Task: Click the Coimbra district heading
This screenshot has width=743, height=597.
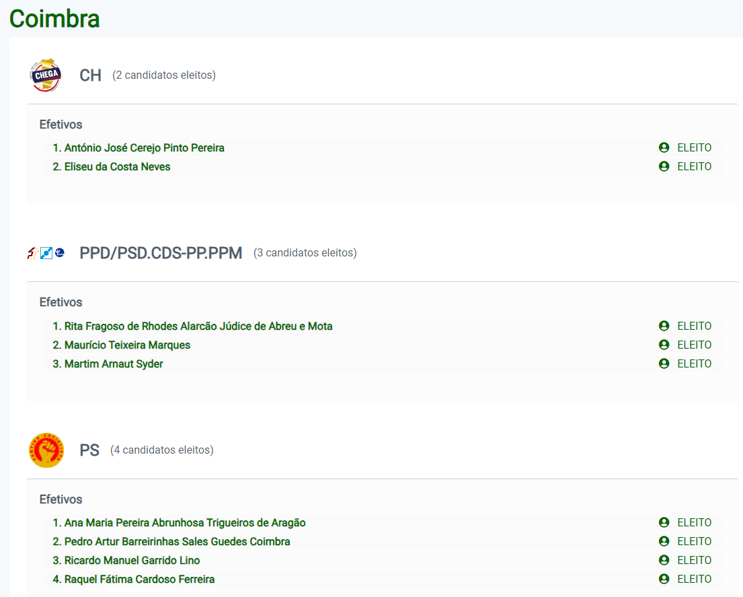Action: click(54, 19)
